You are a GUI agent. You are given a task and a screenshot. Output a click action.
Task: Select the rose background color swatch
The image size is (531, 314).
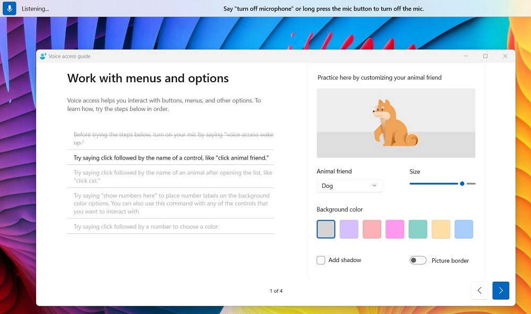(x=371, y=229)
